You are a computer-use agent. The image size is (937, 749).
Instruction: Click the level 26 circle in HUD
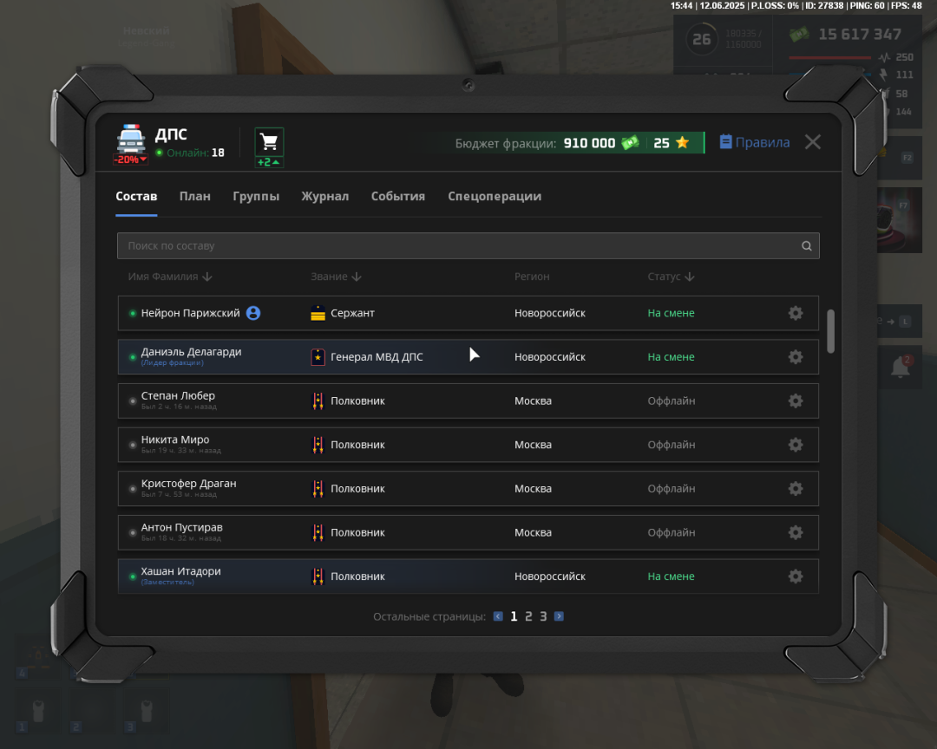click(x=702, y=39)
